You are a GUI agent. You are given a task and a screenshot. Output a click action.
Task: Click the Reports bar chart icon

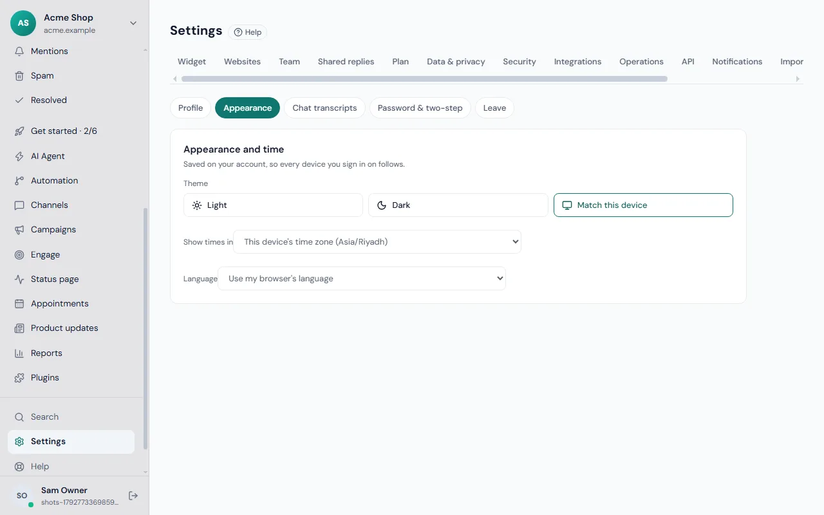click(x=19, y=353)
